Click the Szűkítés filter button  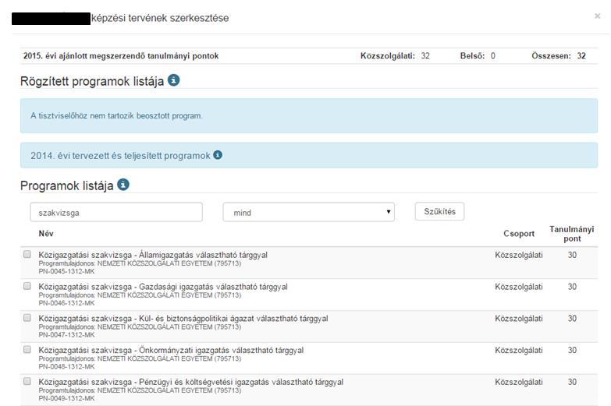[x=439, y=211]
